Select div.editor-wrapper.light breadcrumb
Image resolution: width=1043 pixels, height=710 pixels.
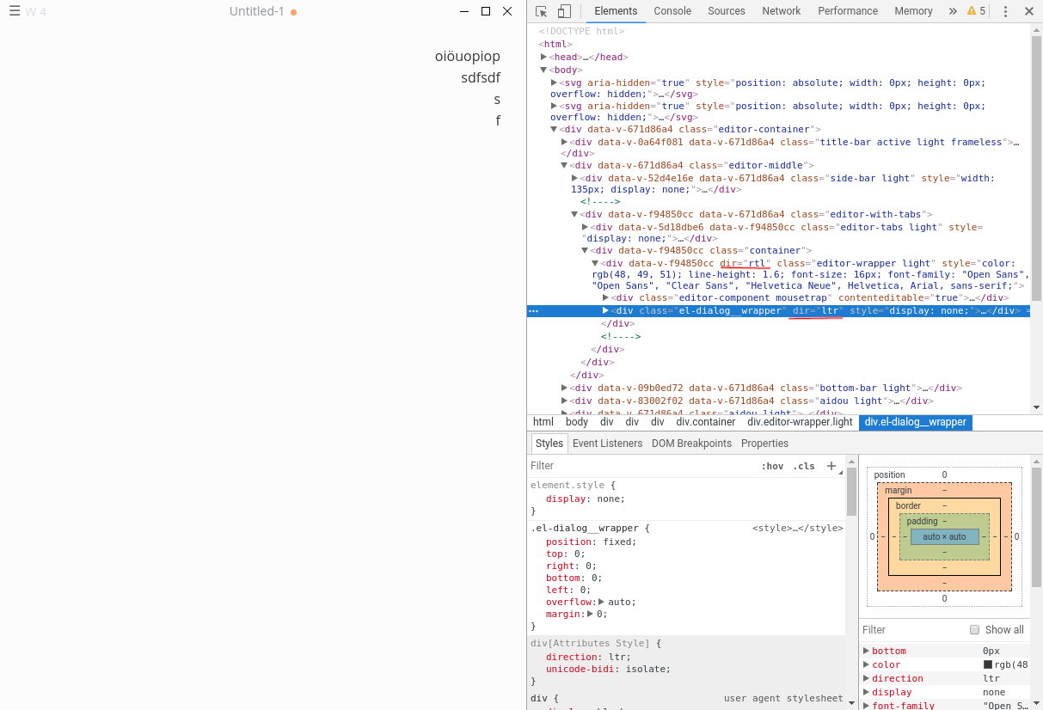[801, 422]
